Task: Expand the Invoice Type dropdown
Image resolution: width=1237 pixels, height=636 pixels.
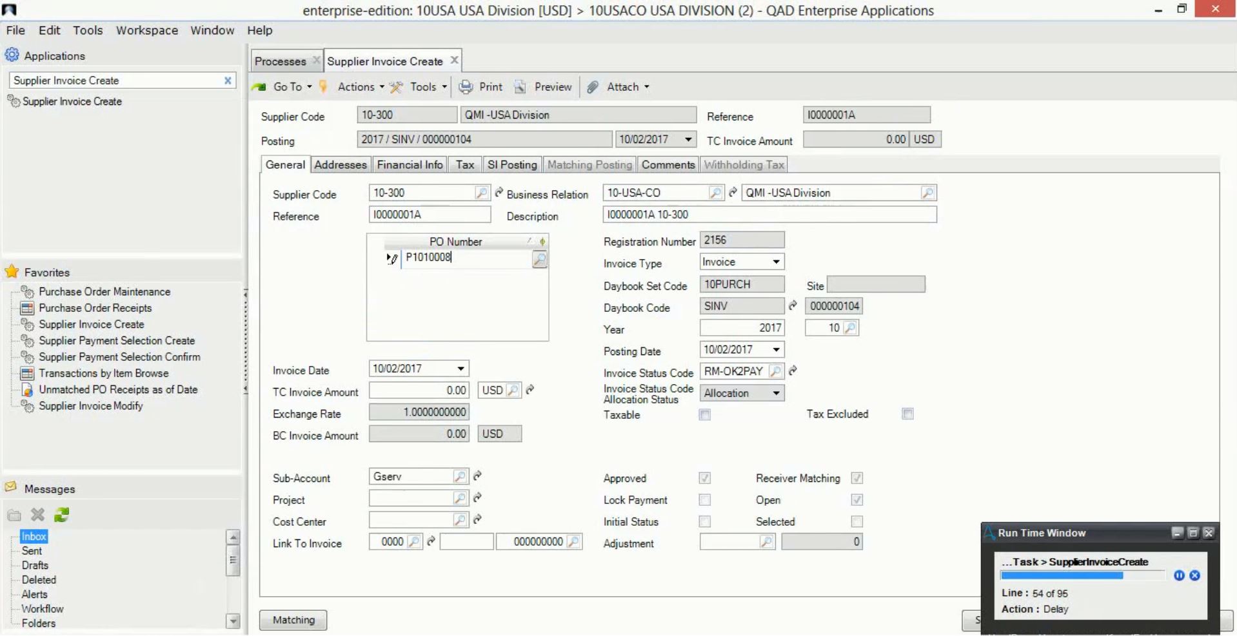Action: pyautogui.click(x=776, y=262)
